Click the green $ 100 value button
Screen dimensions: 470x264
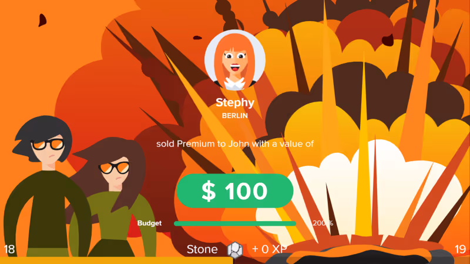coord(235,191)
